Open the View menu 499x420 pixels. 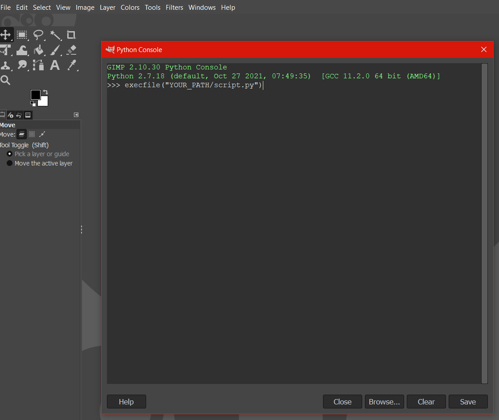(x=63, y=7)
